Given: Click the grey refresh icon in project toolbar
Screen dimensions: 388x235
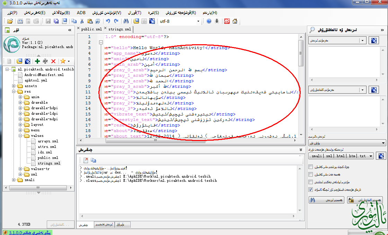Looking at the screenshot, I should coord(9,61).
